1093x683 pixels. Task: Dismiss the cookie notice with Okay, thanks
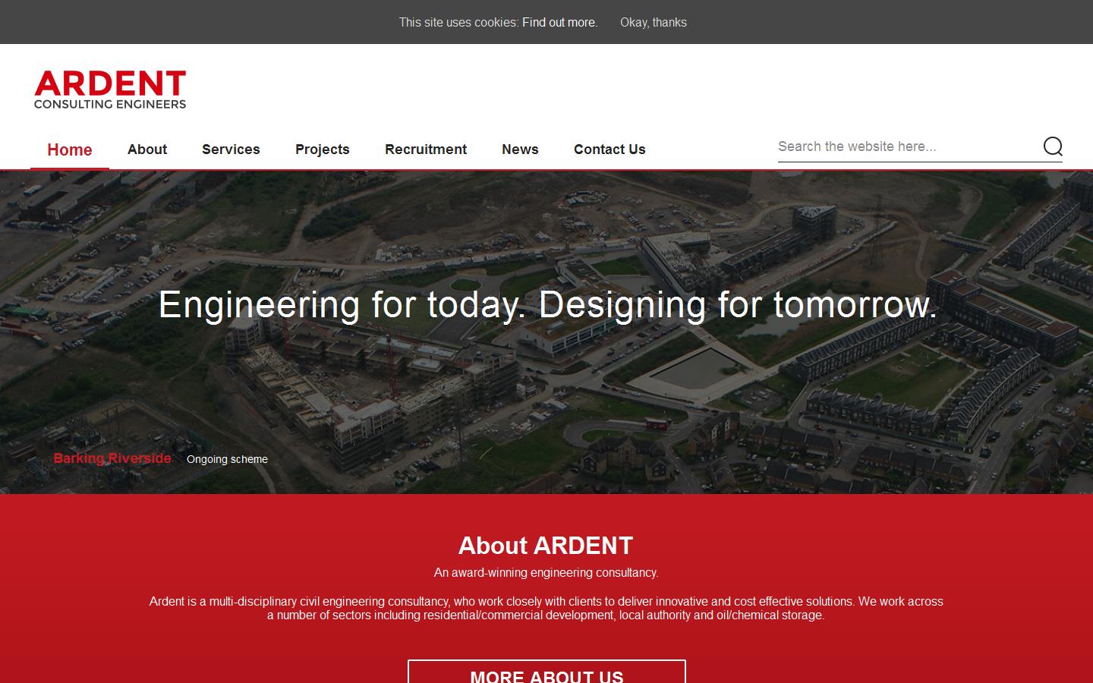point(654,22)
